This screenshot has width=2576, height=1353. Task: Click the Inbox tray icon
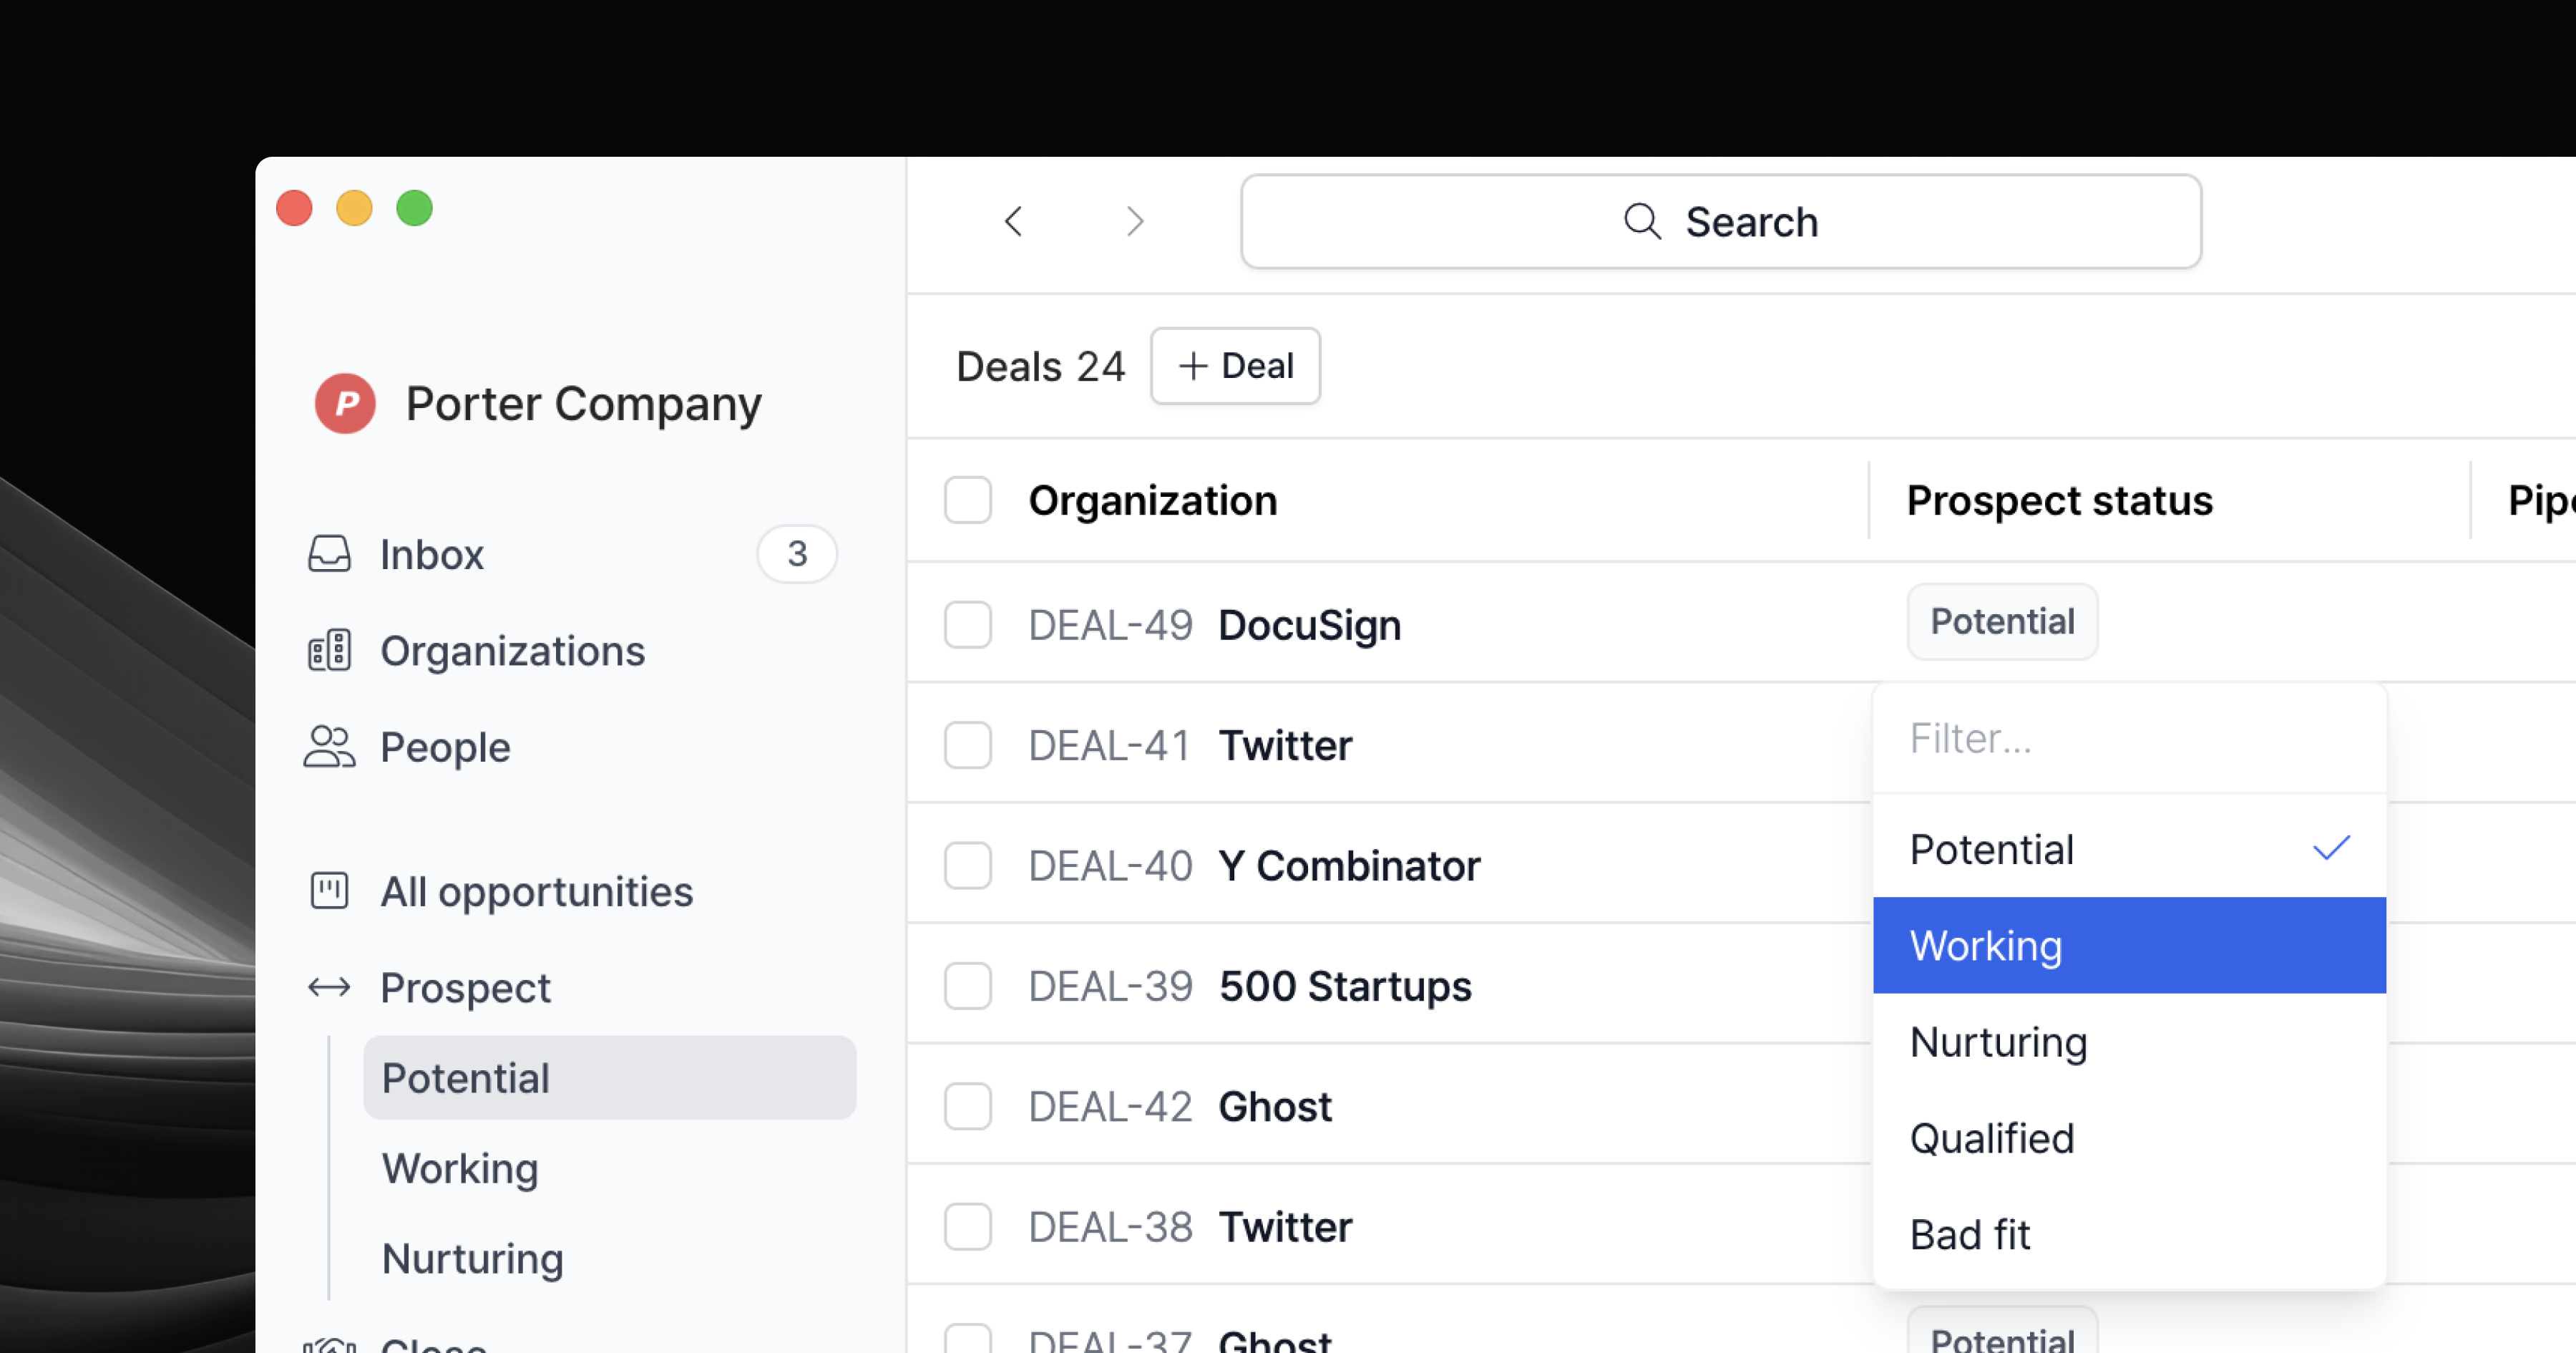[x=329, y=553]
